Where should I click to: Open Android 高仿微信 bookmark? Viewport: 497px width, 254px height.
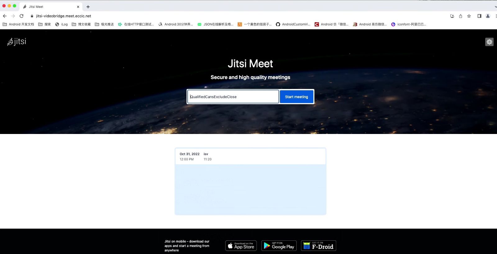coord(370,24)
